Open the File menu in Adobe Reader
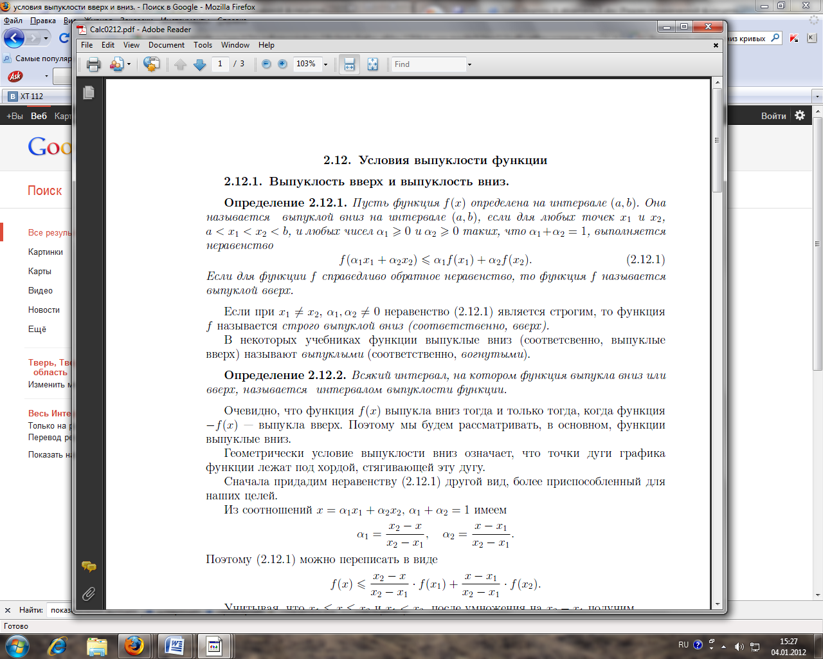The image size is (823, 659). point(87,45)
